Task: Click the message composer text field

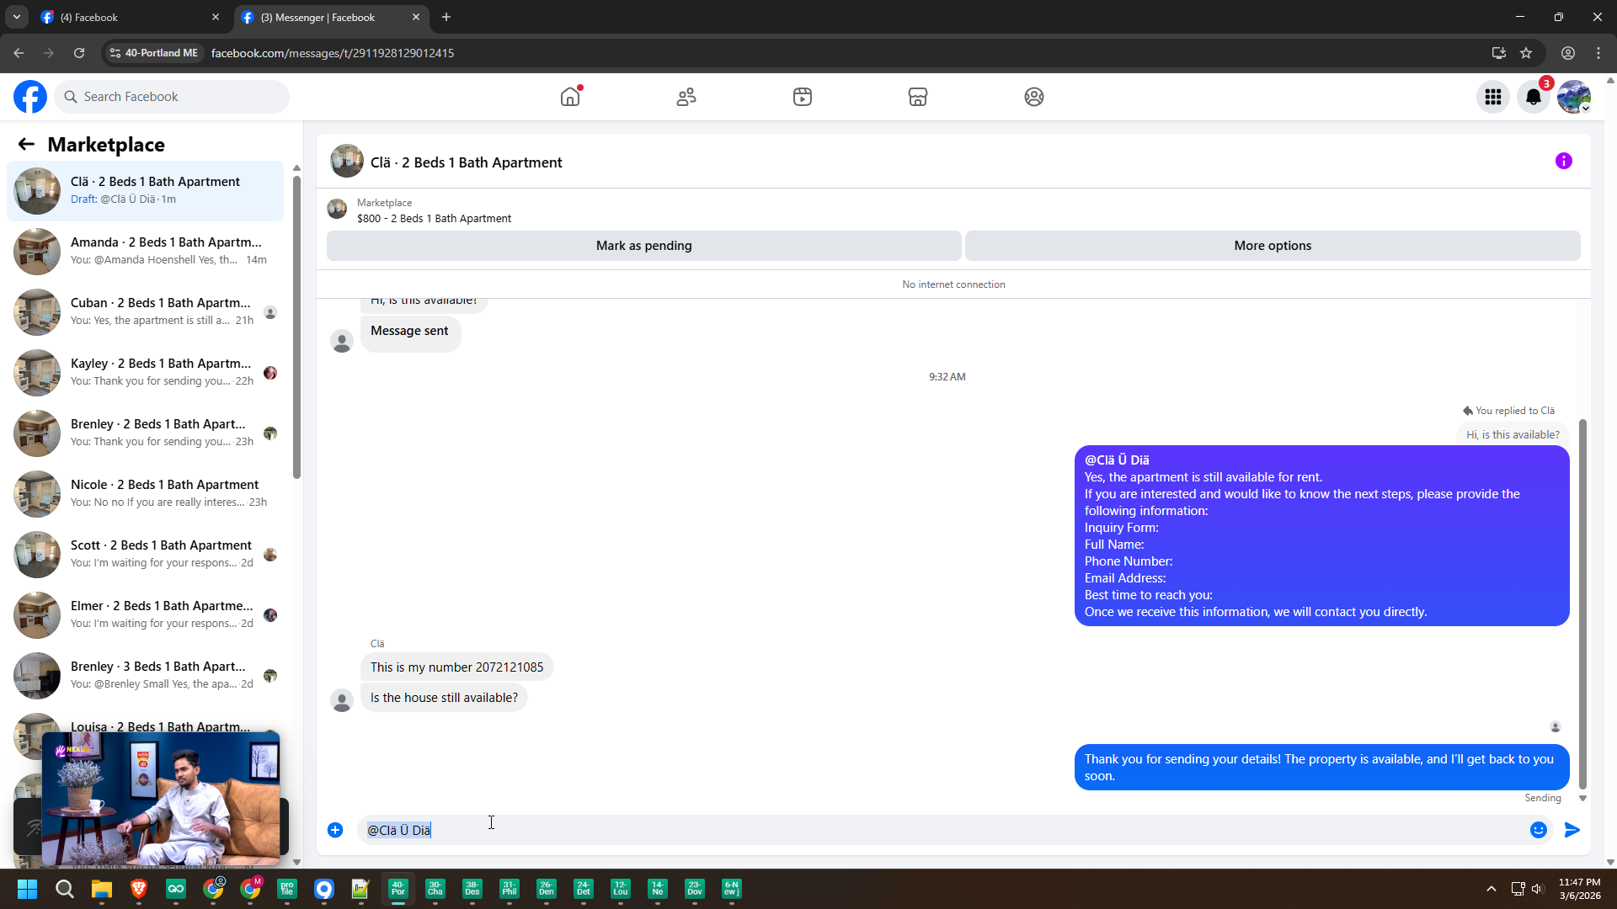Action: coord(926,830)
